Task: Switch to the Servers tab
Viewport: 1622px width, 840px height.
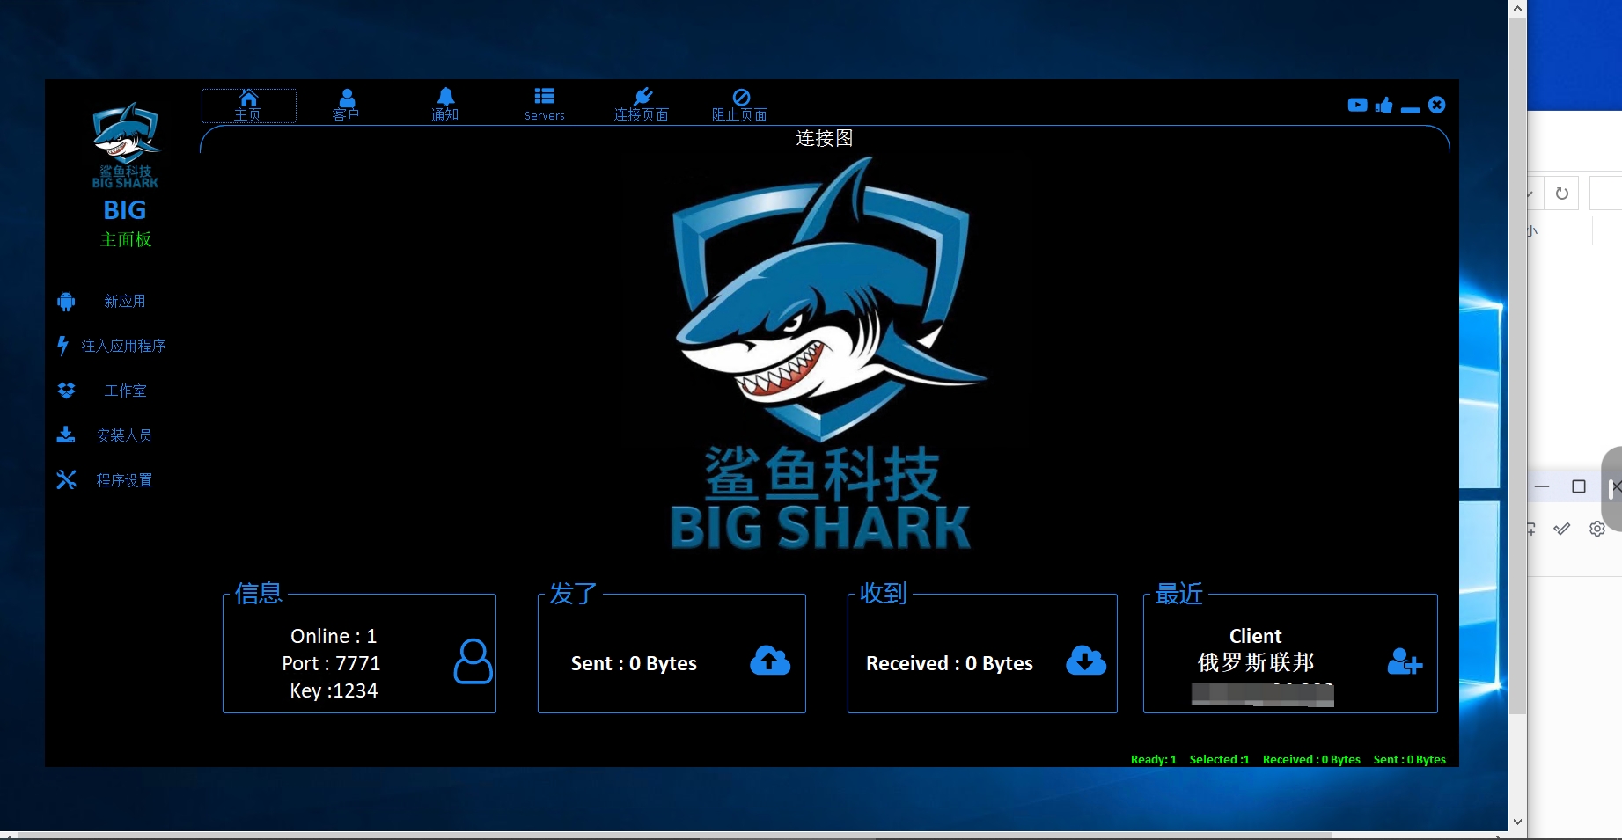Action: pyautogui.click(x=545, y=106)
